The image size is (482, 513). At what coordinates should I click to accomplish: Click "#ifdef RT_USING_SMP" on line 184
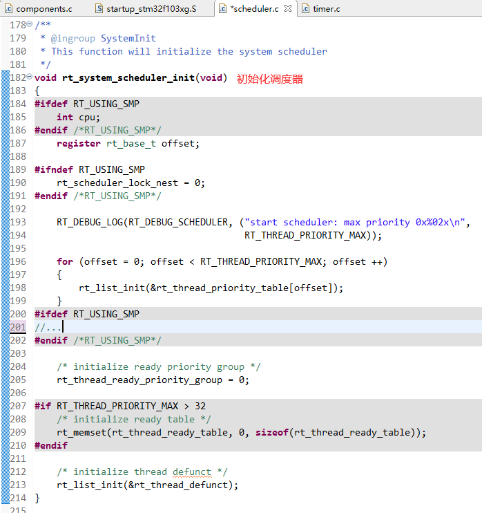[x=87, y=104]
